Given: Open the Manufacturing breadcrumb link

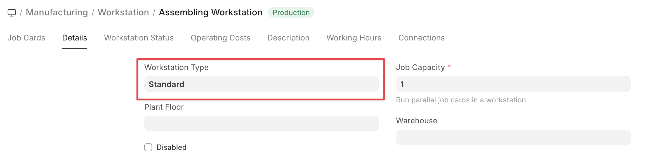Looking at the screenshot, I should coord(57,12).
